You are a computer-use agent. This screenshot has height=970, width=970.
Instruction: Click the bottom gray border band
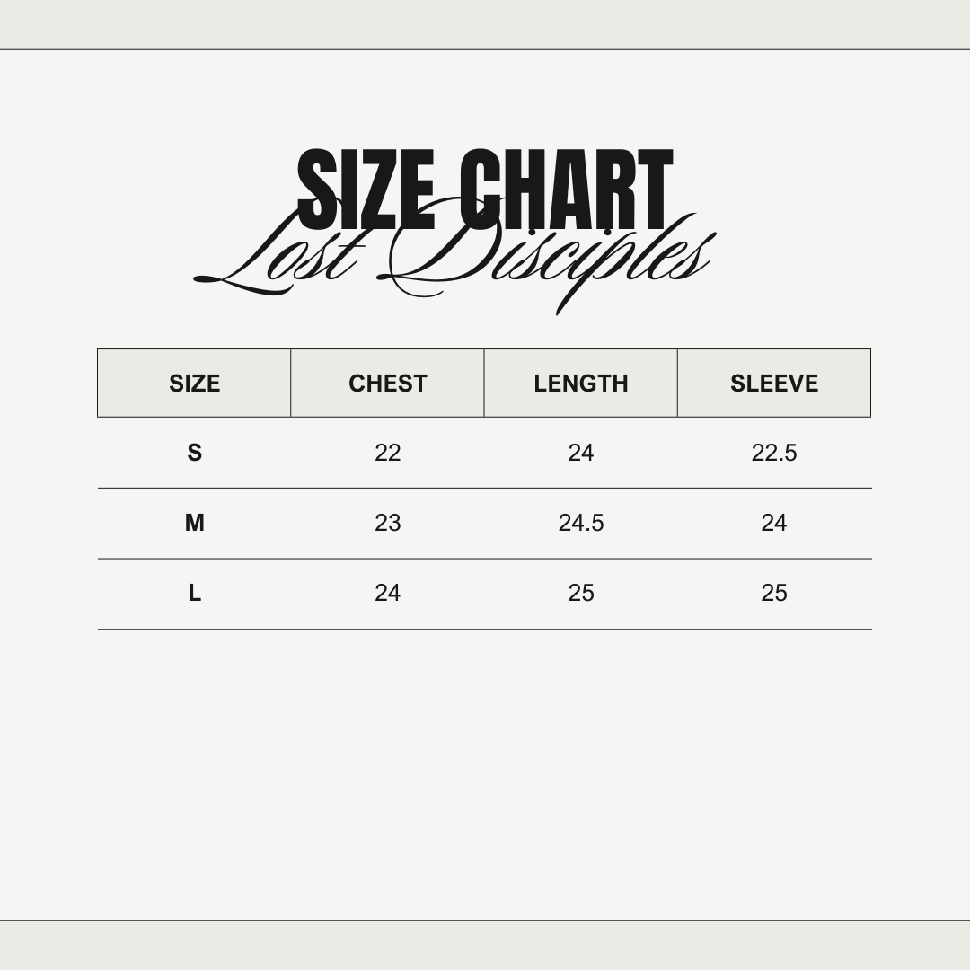coord(485,945)
